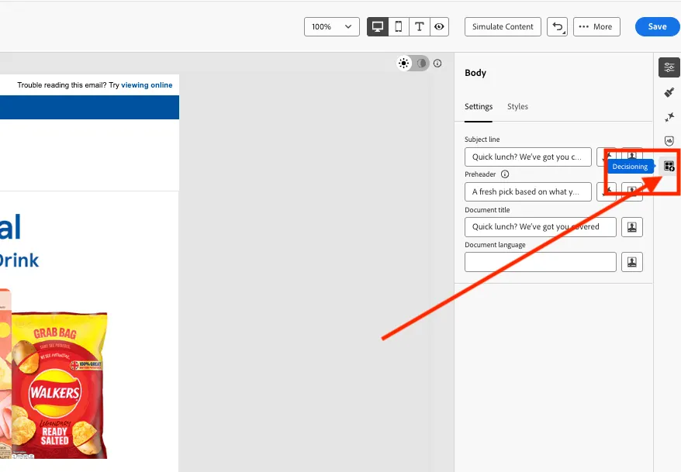
Task: Undo the last change
Action: (557, 27)
